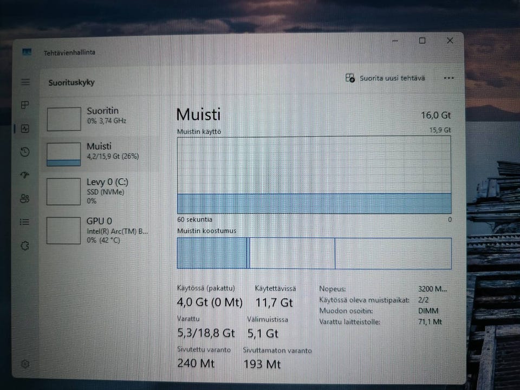
Task: Click the 193 Mt non-paged pool value
Action: [262, 364]
